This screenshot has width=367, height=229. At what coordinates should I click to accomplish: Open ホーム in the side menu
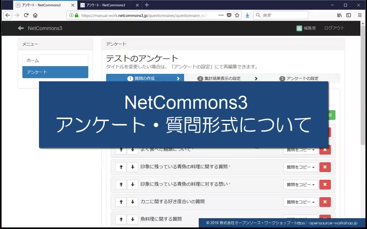pos(55,60)
